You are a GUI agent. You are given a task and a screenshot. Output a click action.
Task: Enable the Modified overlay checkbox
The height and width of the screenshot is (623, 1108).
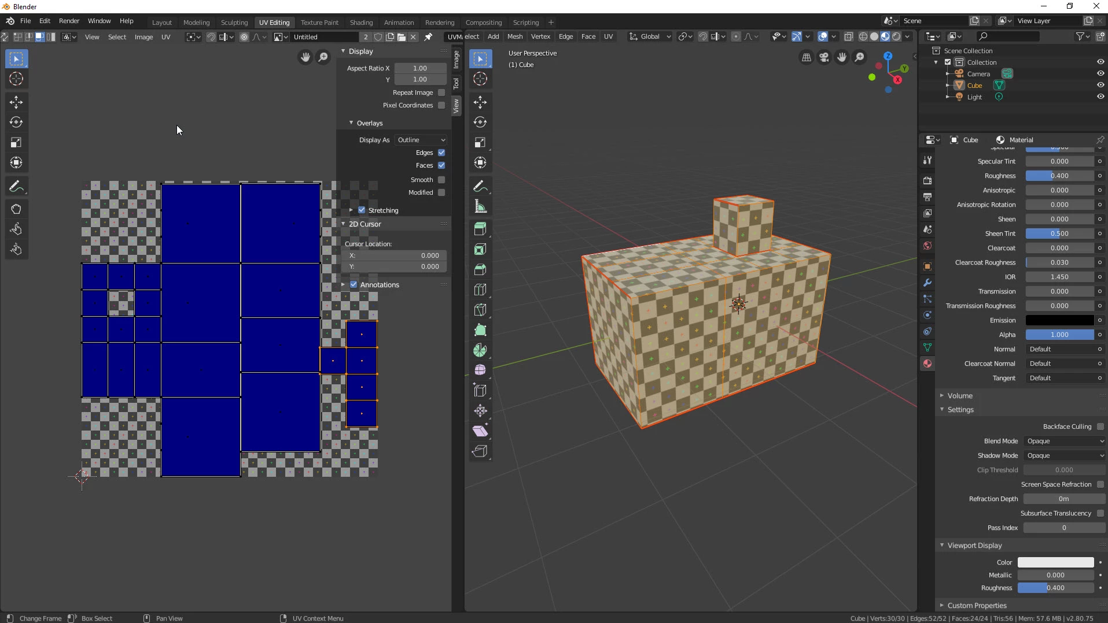pos(441,192)
